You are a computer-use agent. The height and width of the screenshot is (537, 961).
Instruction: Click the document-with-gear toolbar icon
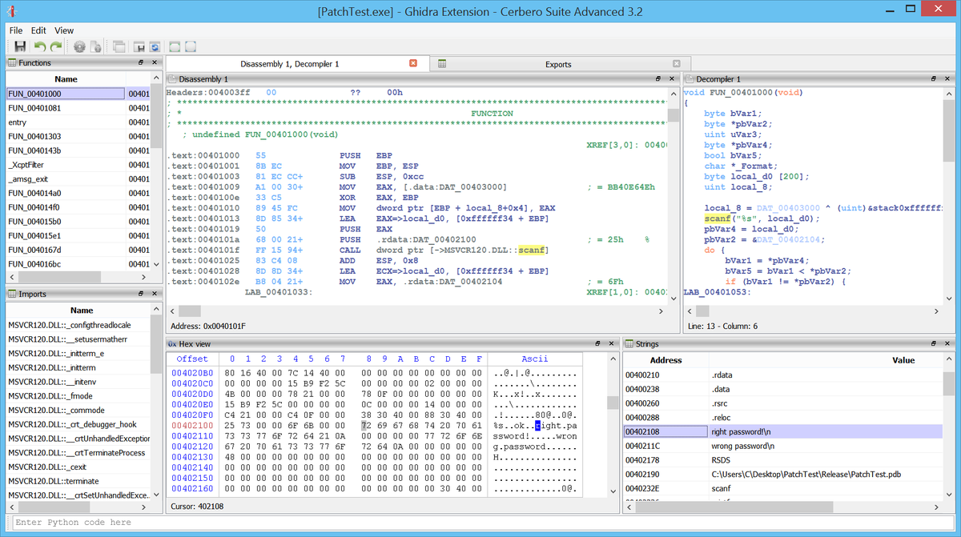pos(95,47)
